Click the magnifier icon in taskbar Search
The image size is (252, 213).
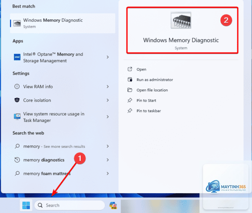pos(40,205)
